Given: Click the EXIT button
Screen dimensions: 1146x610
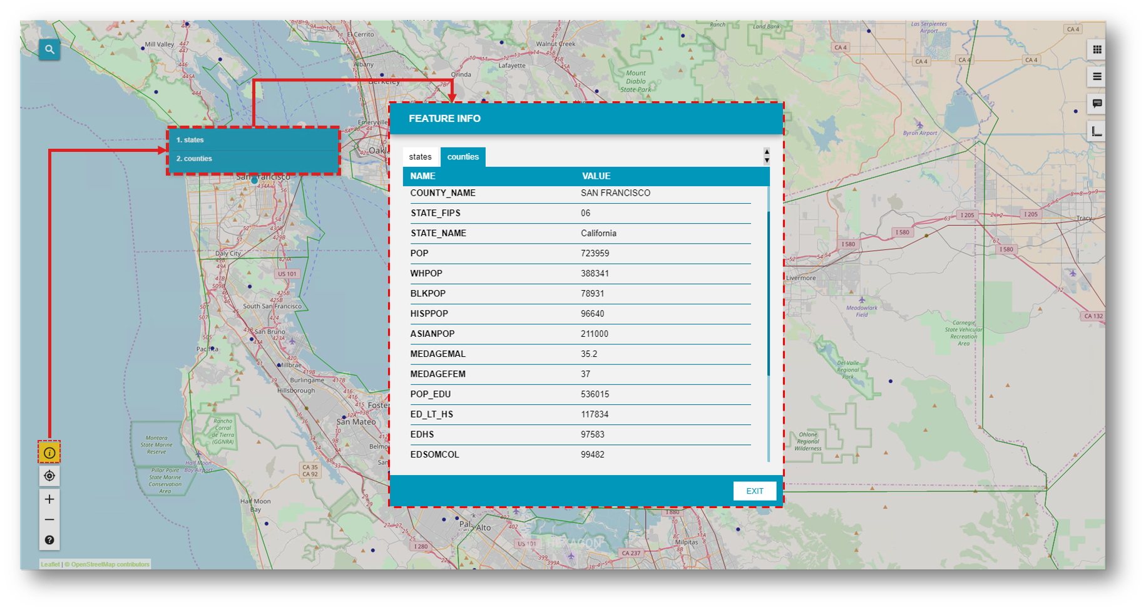Looking at the screenshot, I should (754, 491).
